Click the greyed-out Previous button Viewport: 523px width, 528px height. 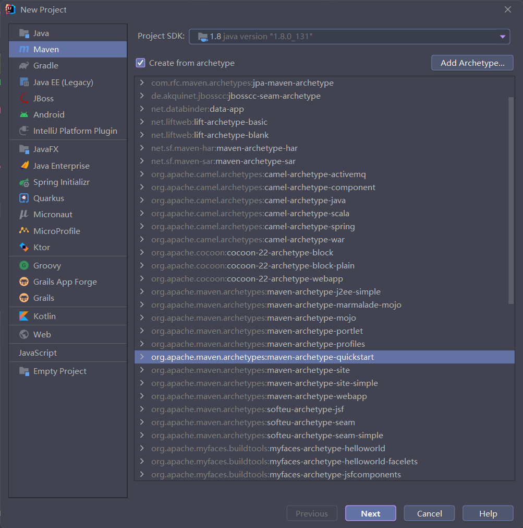pos(312,513)
